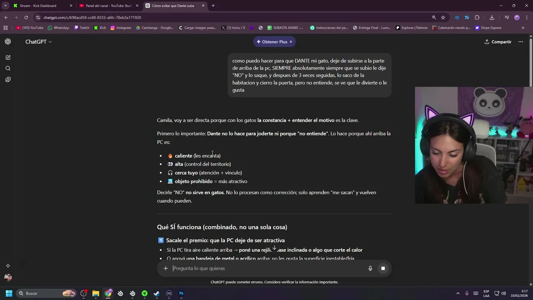Open the Windows Start menu
533x300 pixels.
[9, 293]
